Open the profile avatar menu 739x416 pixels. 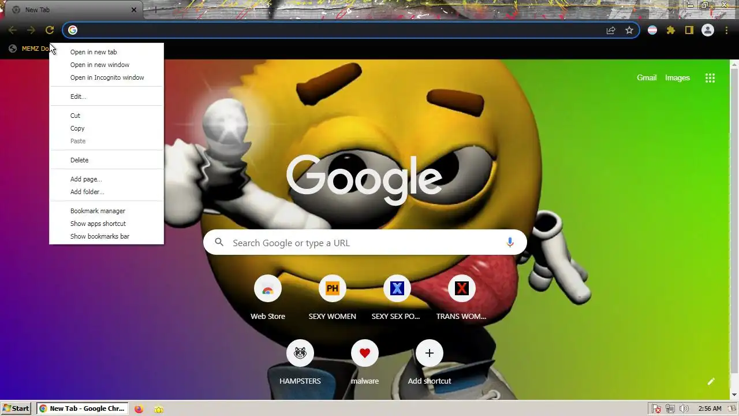[708, 30]
